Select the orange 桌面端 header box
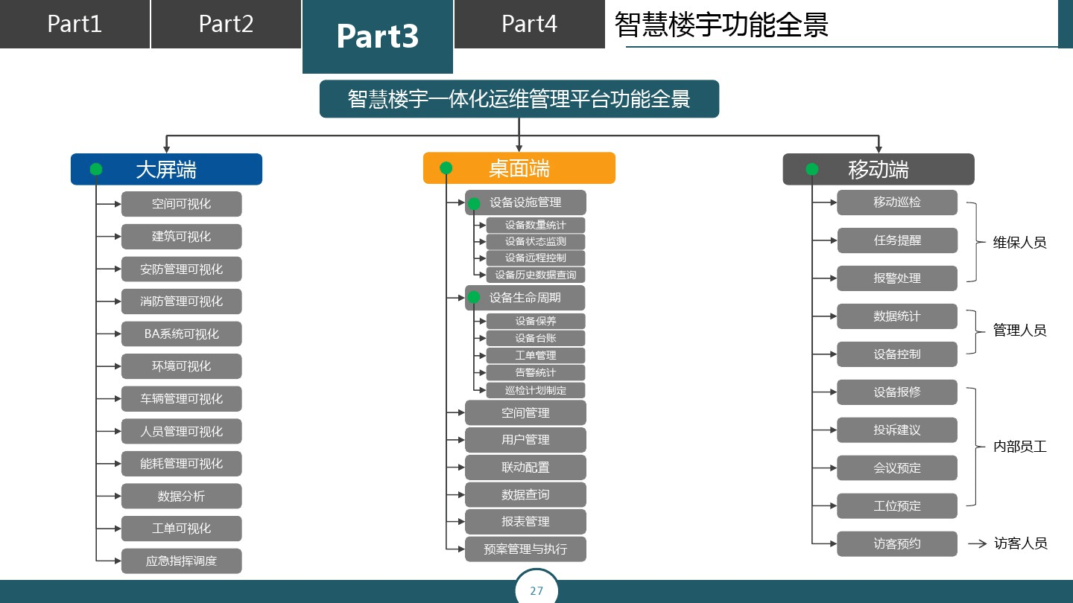This screenshot has height=603, width=1073. coord(519,168)
